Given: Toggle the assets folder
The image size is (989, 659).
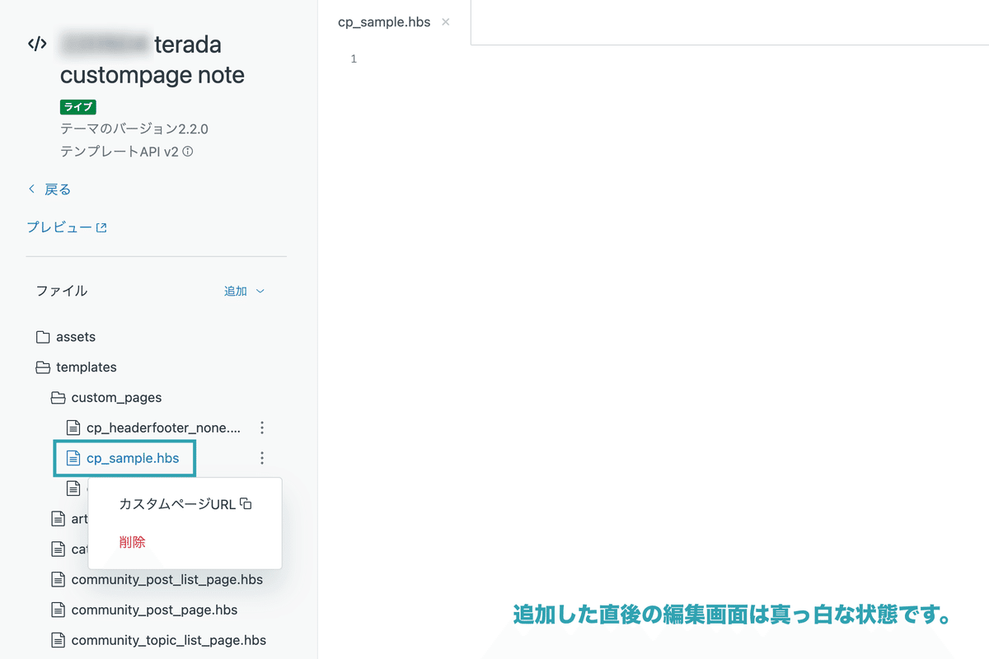Looking at the screenshot, I should pos(66,337).
